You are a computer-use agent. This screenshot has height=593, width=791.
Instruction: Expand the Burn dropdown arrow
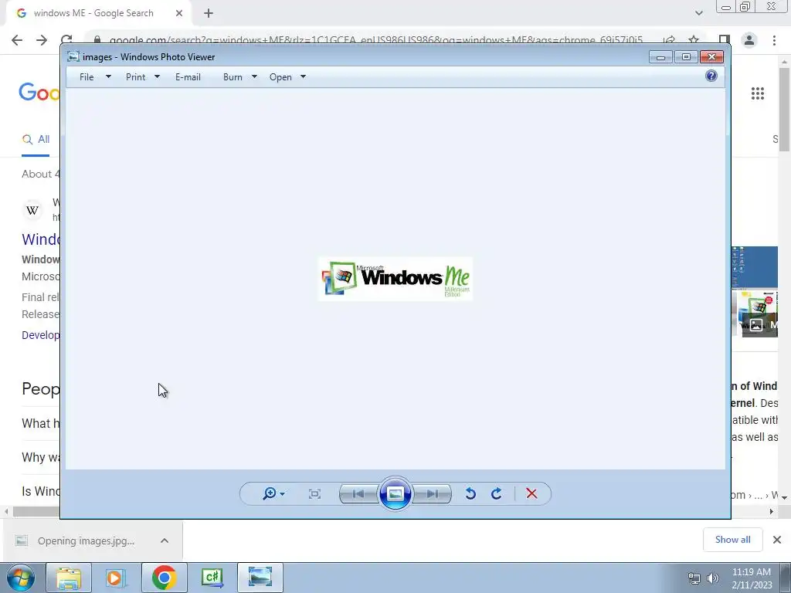click(254, 76)
